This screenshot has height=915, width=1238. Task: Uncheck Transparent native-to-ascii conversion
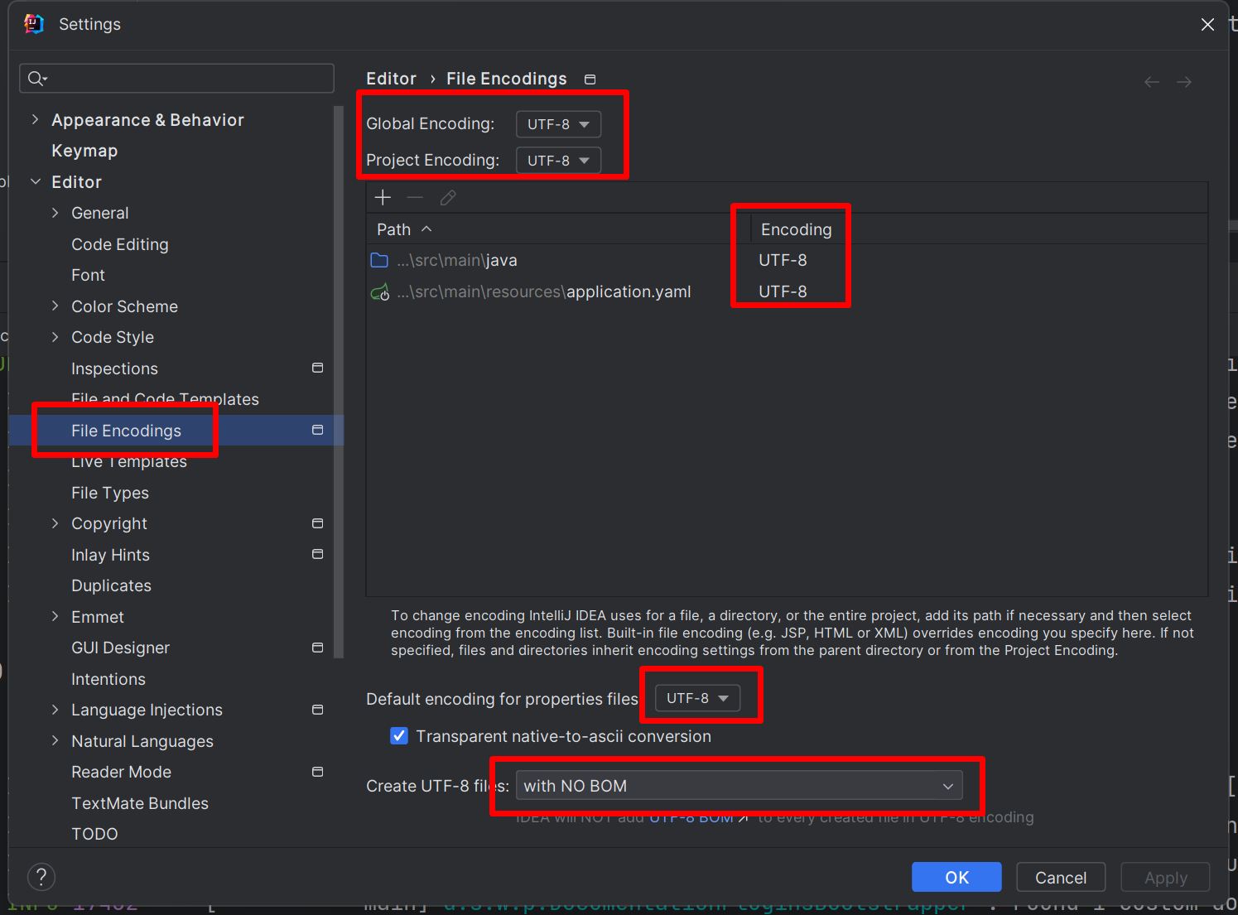point(399,735)
